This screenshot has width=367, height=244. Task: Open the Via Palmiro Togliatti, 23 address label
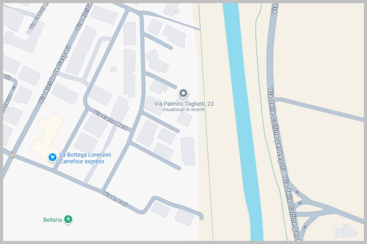[x=184, y=104]
